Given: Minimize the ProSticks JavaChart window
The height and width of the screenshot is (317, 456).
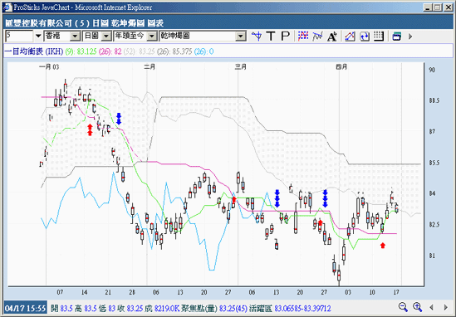Looking at the screenshot, I should (427, 7).
